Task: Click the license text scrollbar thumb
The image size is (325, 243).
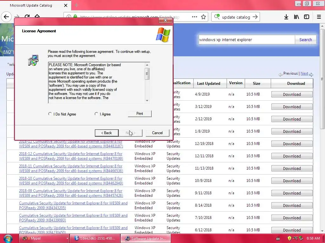Action: (x=147, y=73)
